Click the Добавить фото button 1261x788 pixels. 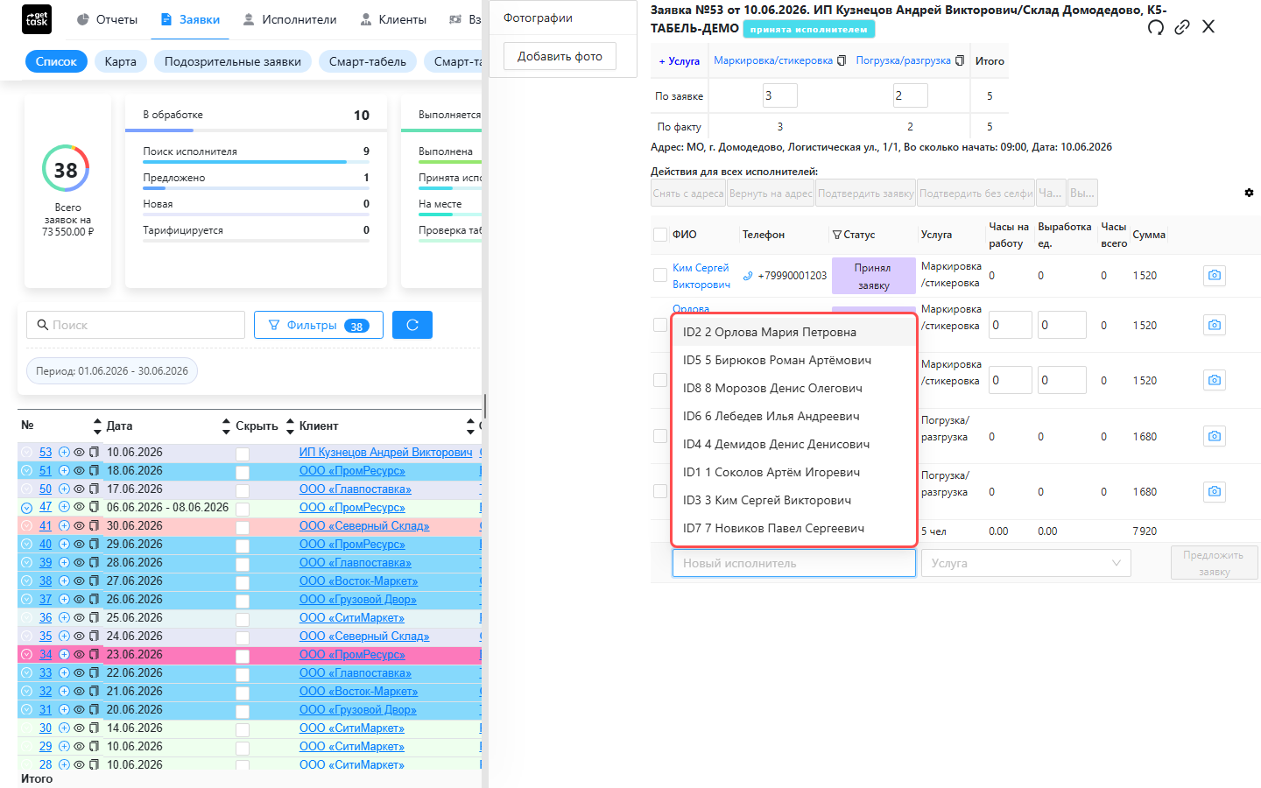point(560,56)
